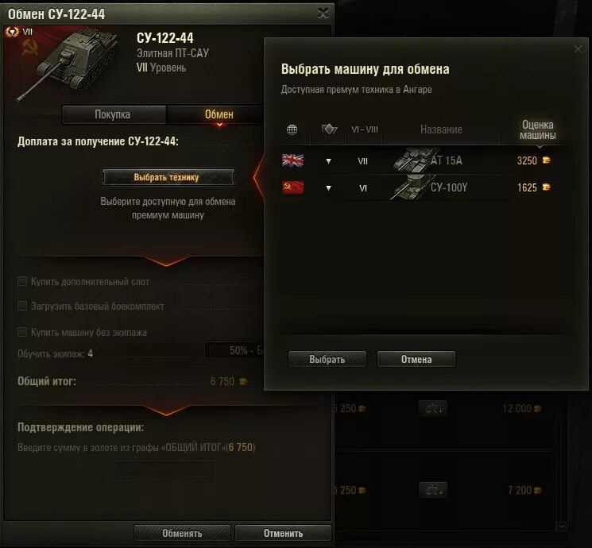
Task: Sort list by VI–VIII tier column
Action: (x=364, y=129)
